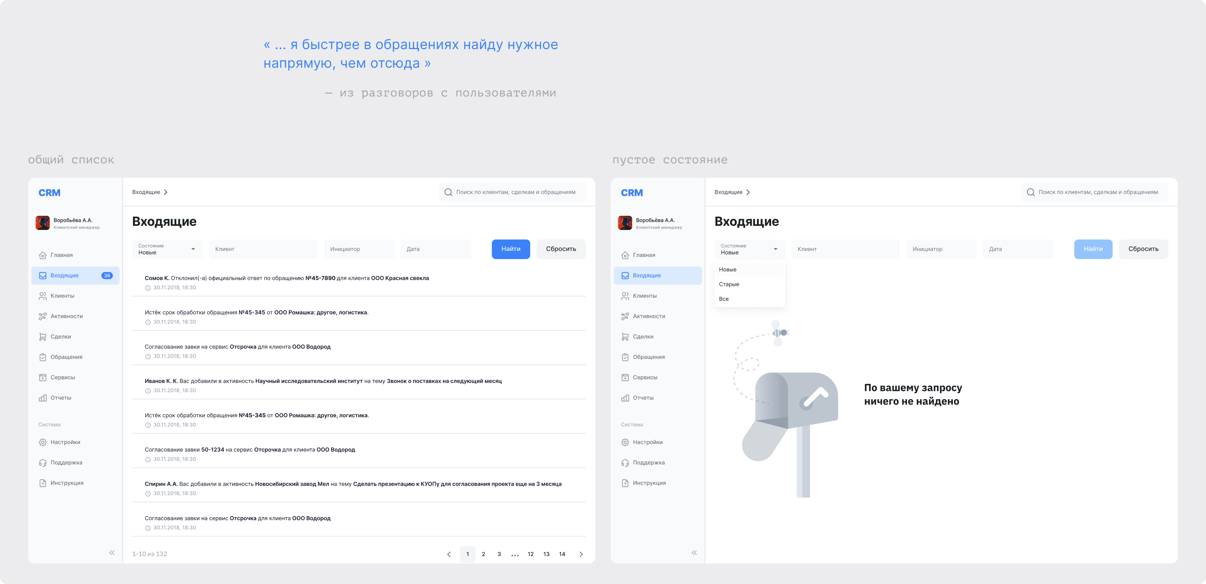Click Сервисы icon in left sidebar
The image size is (1206, 584).
(x=43, y=377)
